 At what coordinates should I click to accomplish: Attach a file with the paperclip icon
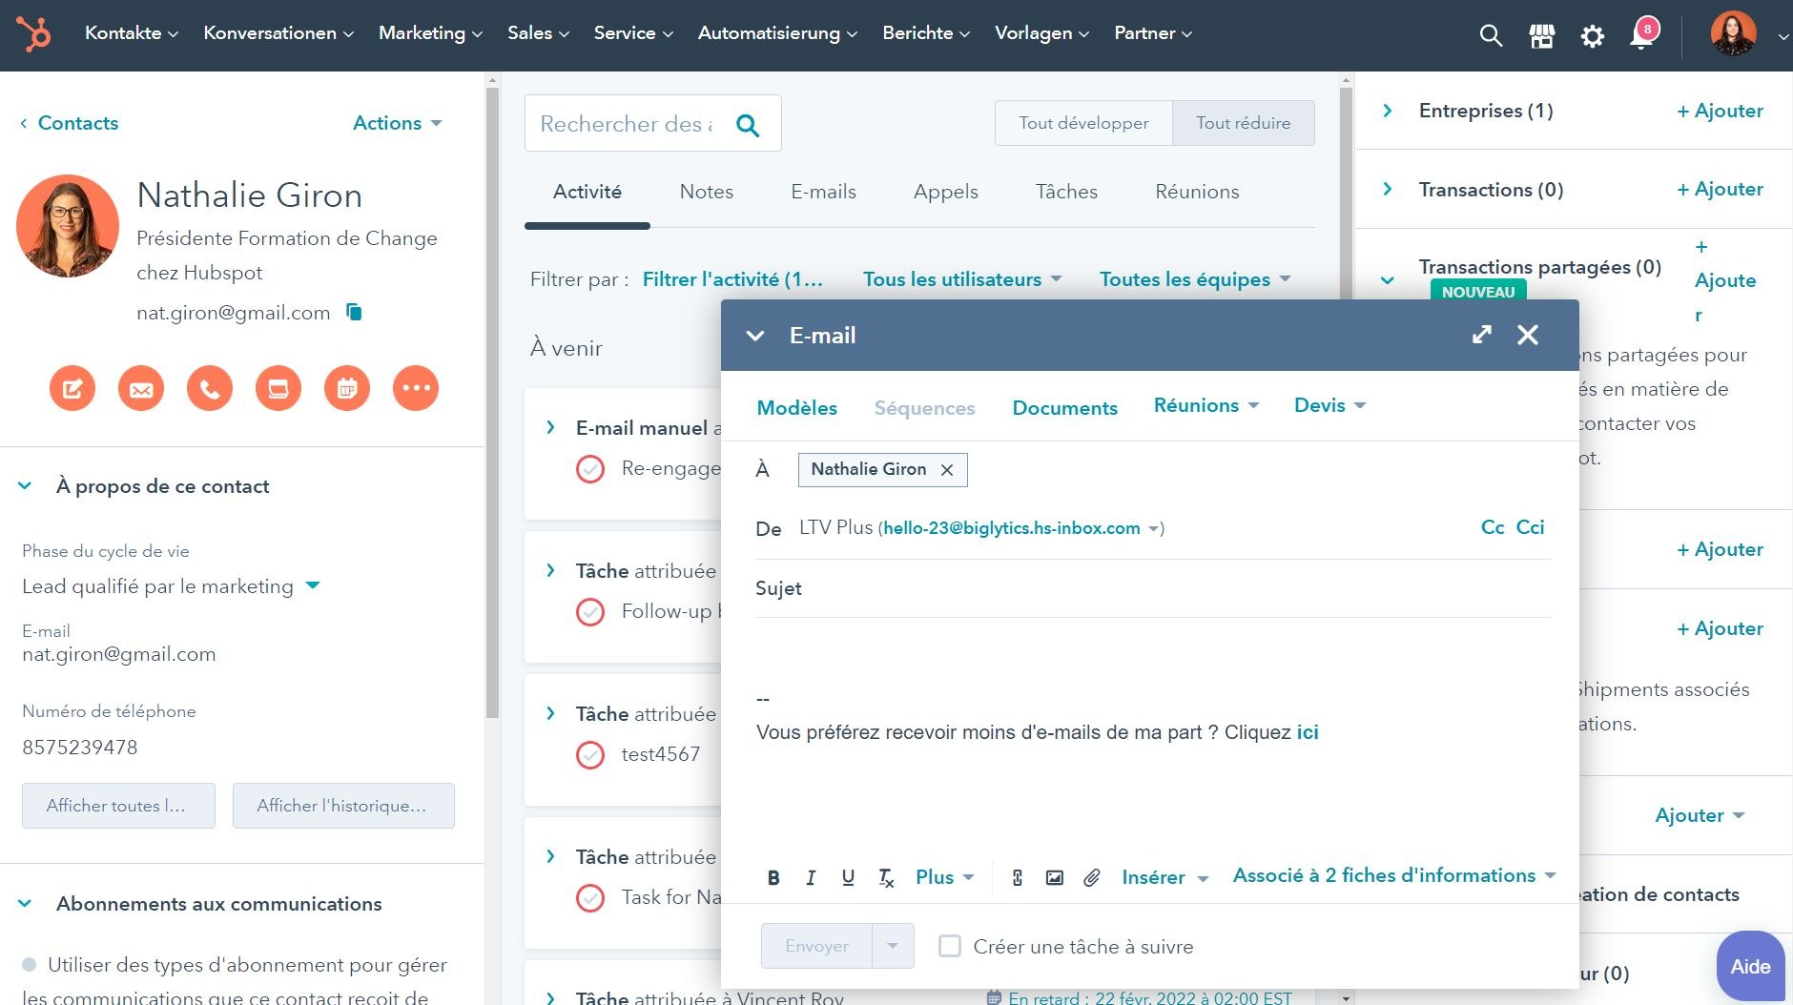[x=1092, y=877]
